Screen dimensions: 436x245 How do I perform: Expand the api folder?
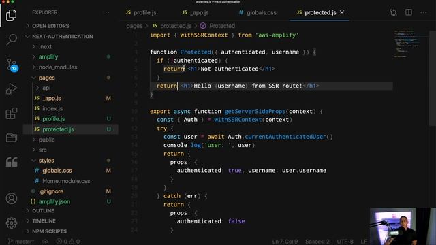[x=46, y=88]
